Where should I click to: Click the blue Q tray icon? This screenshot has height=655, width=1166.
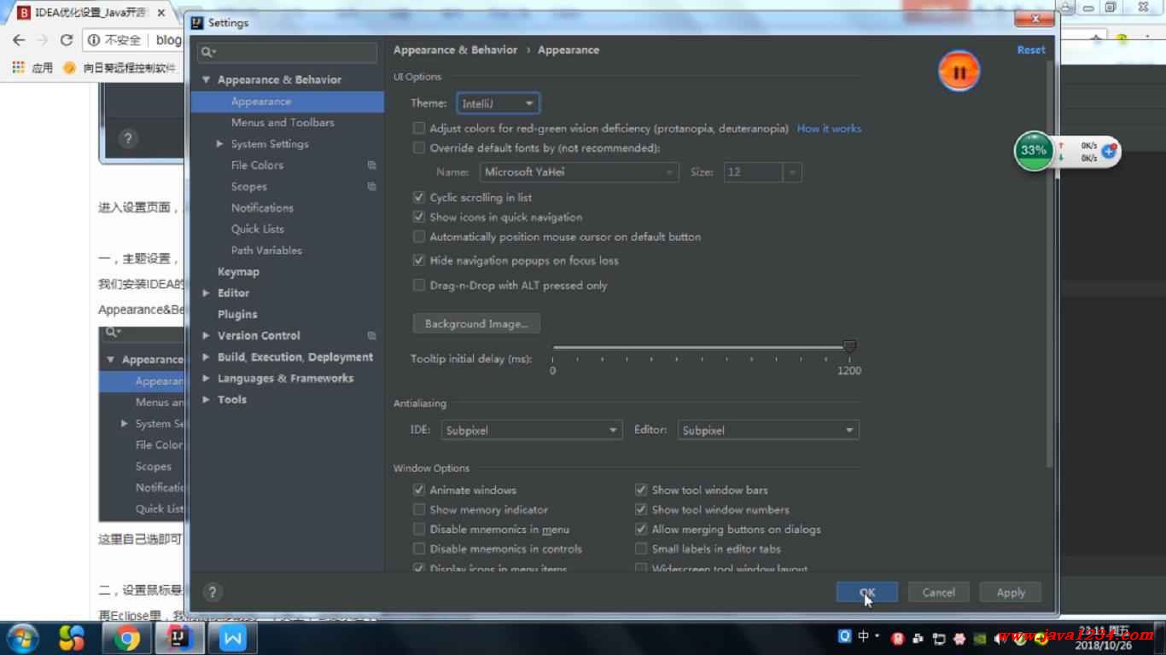point(845,636)
